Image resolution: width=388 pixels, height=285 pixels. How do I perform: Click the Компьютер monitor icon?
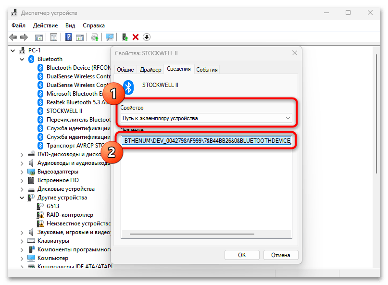click(31, 258)
